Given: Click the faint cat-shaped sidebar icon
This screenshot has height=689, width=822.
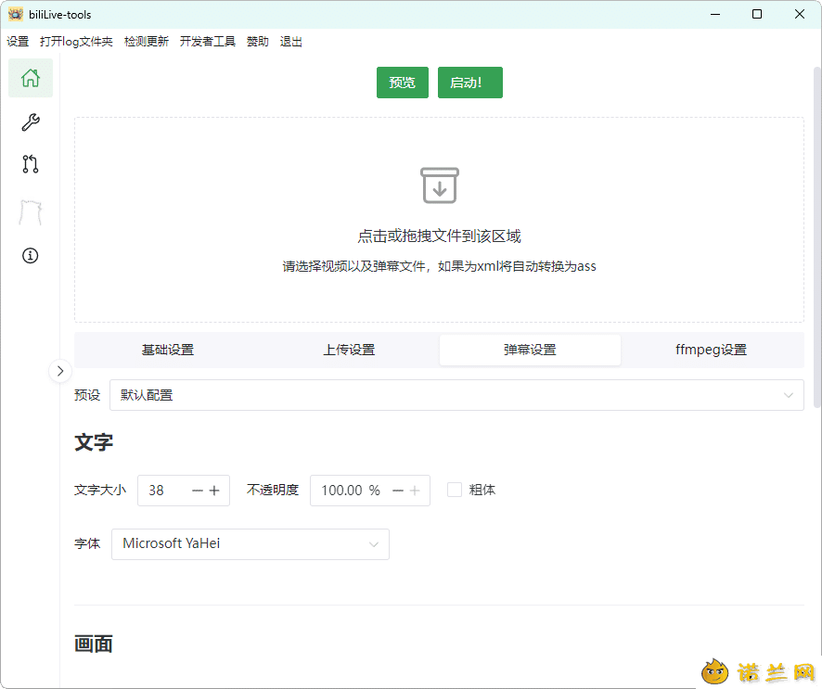Looking at the screenshot, I should point(31,211).
